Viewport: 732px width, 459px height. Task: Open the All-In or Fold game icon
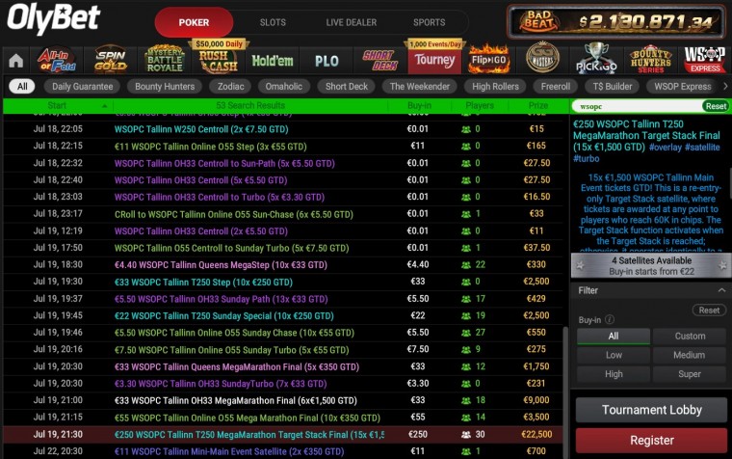click(57, 61)
